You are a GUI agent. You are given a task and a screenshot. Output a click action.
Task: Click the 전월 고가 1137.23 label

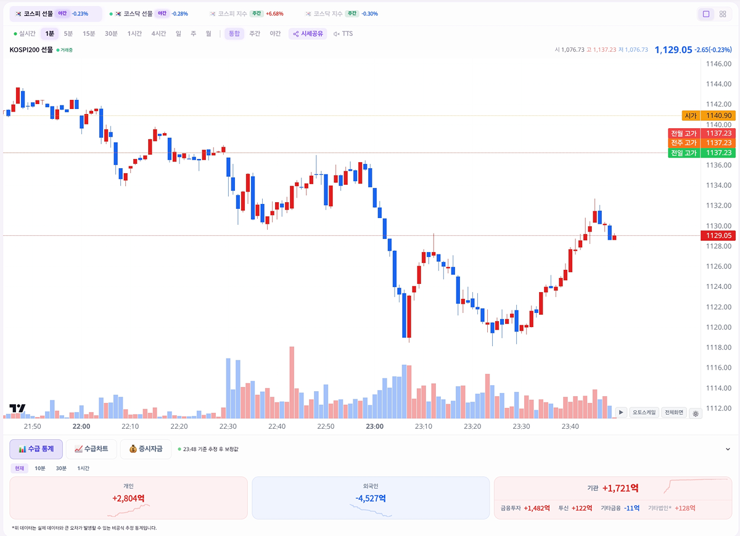pos(702,133)
